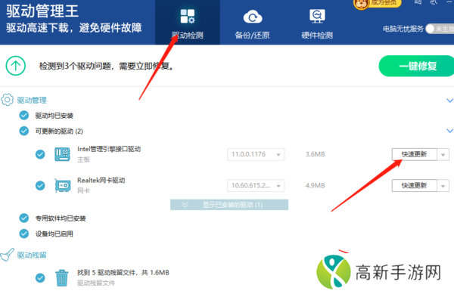Click the Intel motherboard driver icon

(62, 154)
